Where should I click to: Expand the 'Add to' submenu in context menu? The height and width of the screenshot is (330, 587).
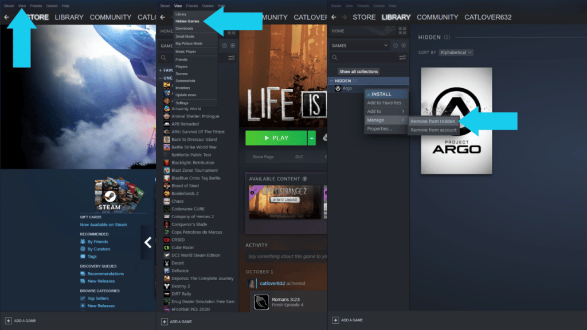point(386,112)
